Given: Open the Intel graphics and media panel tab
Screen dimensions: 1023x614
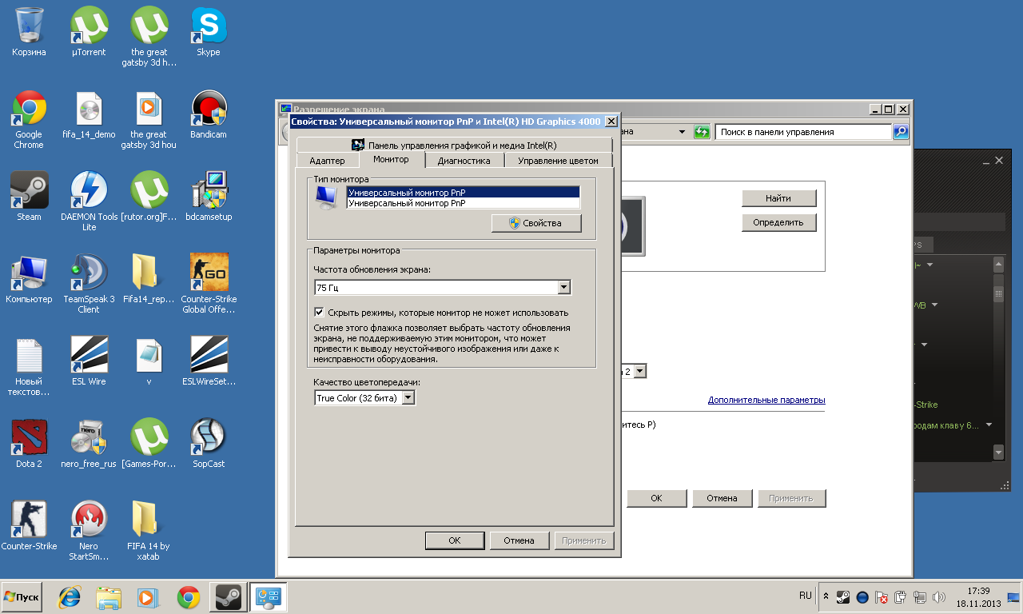Looking at the screenshot, I should [x=454, y=146].
